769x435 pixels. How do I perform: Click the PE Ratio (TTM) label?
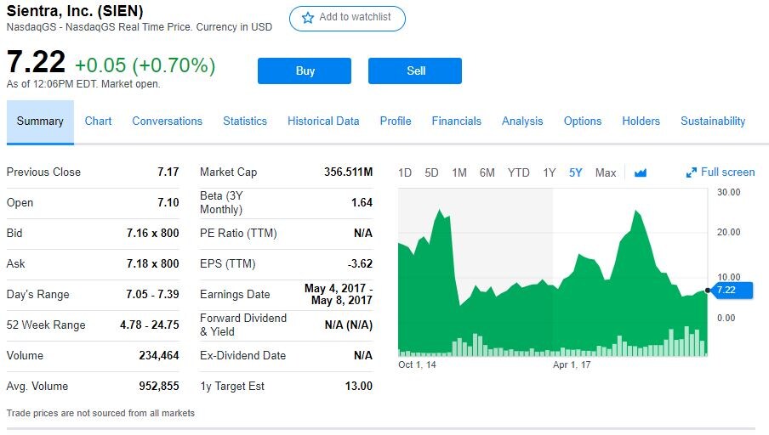coord(238,233)
